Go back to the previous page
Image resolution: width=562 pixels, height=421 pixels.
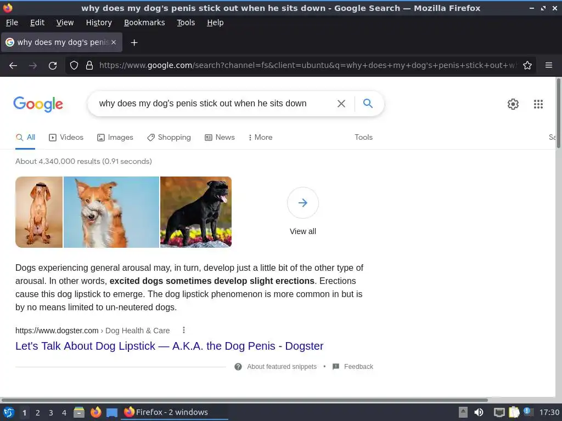13,66
